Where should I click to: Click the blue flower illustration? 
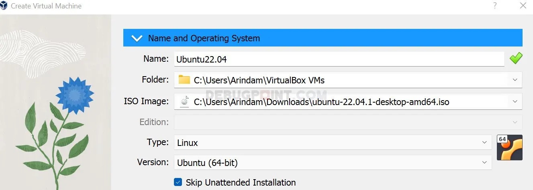[74, 94]
